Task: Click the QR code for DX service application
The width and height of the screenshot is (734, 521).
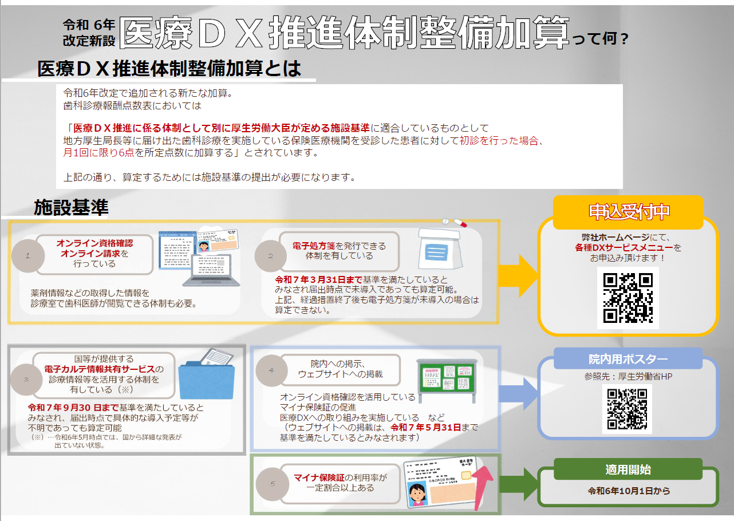Action: [628, 298]
